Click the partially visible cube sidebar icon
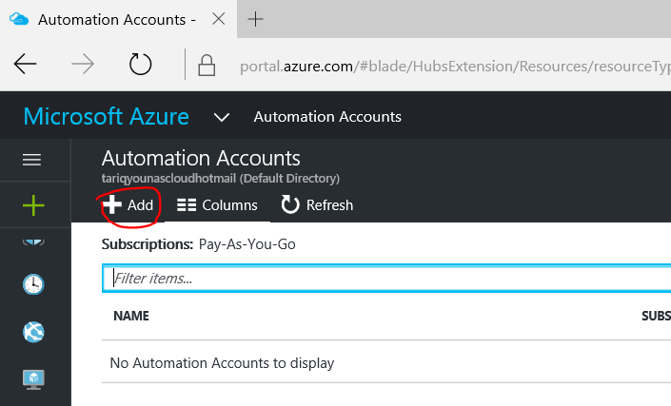 coord(33,242)
